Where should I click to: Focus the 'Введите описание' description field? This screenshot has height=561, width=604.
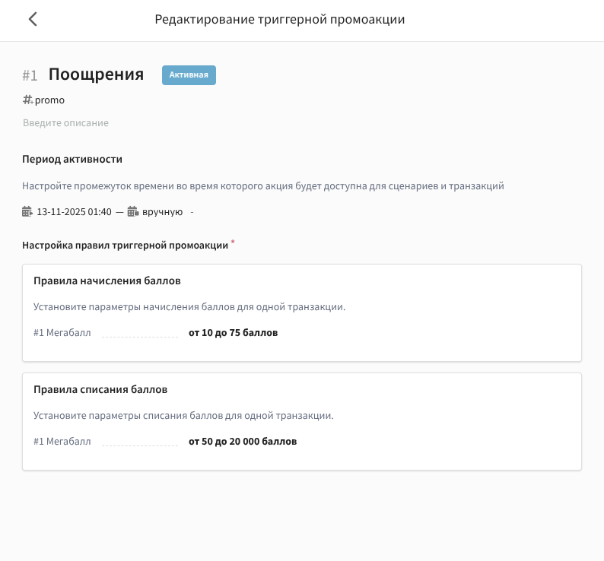tap(65, 122)
